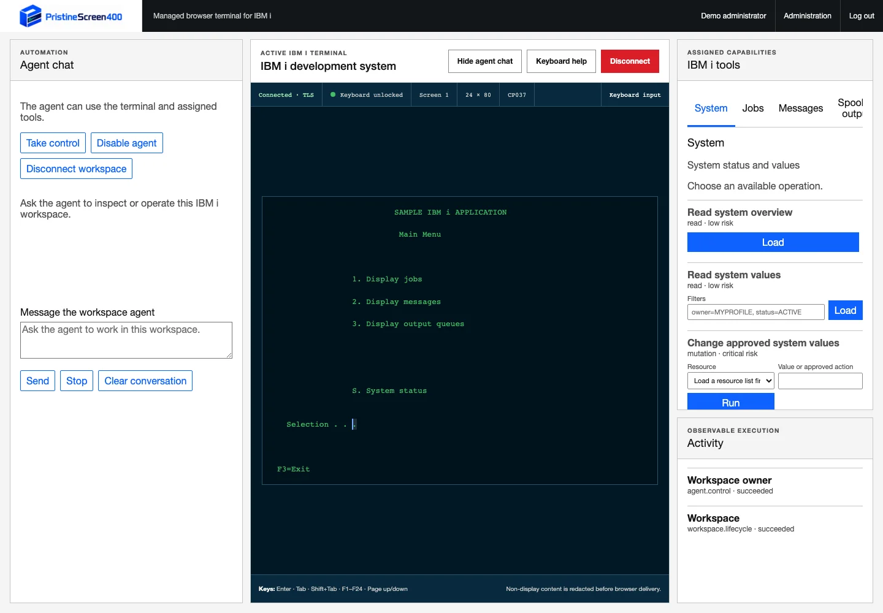Click the 'Read system values' heading

click(x=733, y=275)
